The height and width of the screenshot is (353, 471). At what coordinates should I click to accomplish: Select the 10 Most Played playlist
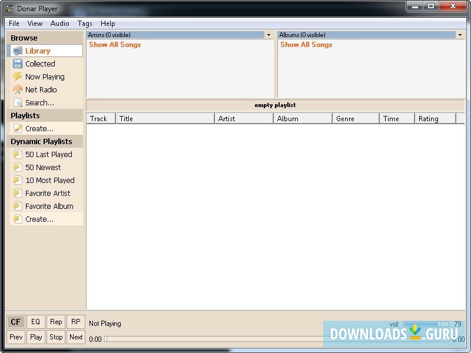click(47, 180)
